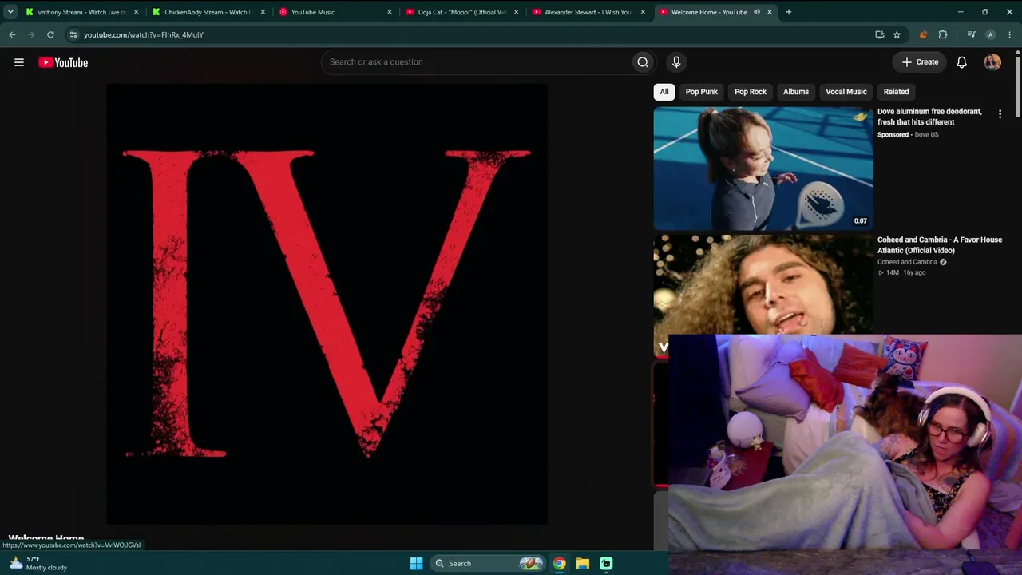1022x575 pixels.
Task: Open the Dove ad thumbnail
Action: pos(763,169)
